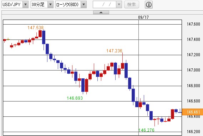Open the info icon button
Image resolution: width=203 pixels, height=136 pixels.
[149, 5]
